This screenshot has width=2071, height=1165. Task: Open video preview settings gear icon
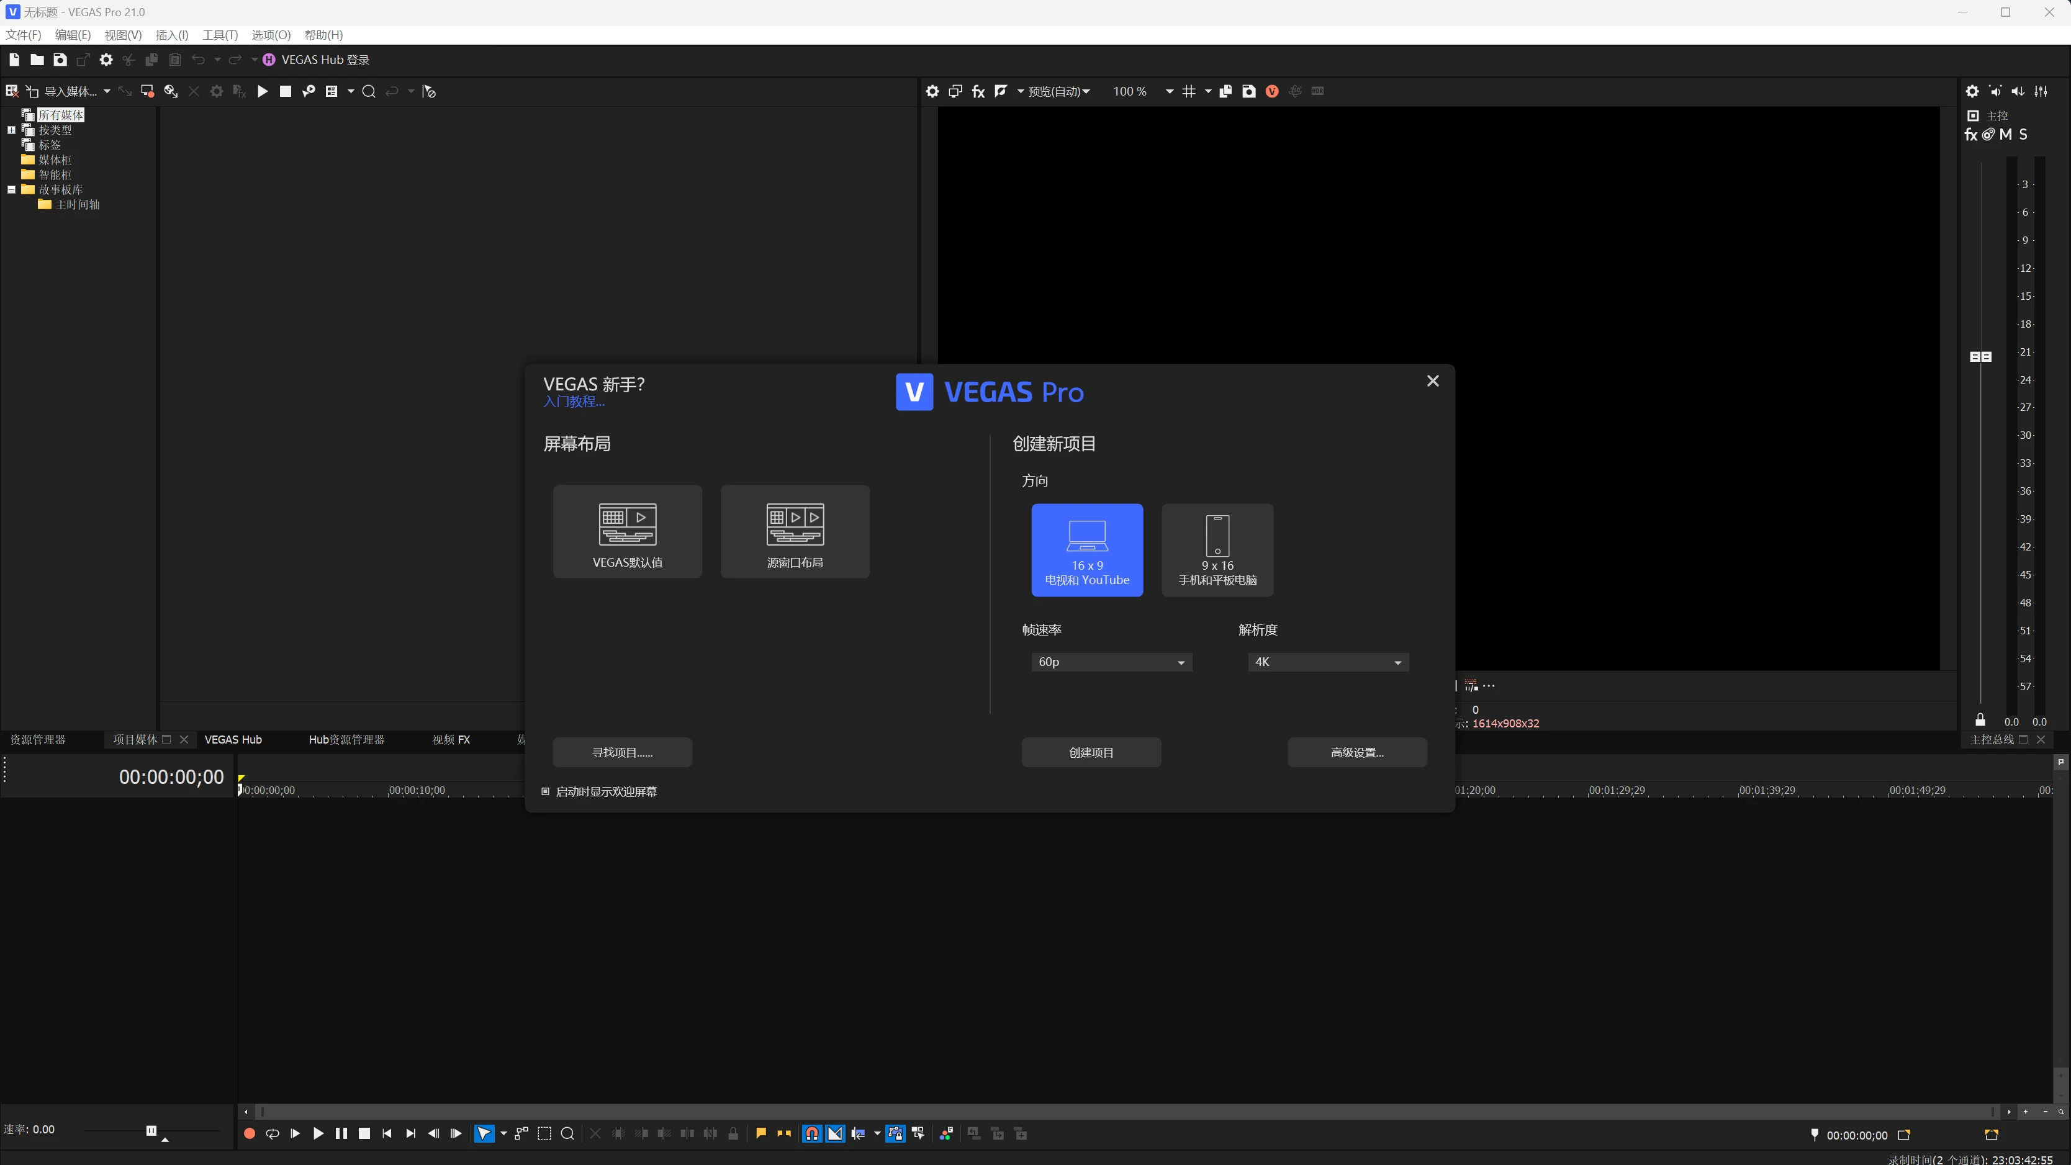pyautogui.click(x=932, y=92)
